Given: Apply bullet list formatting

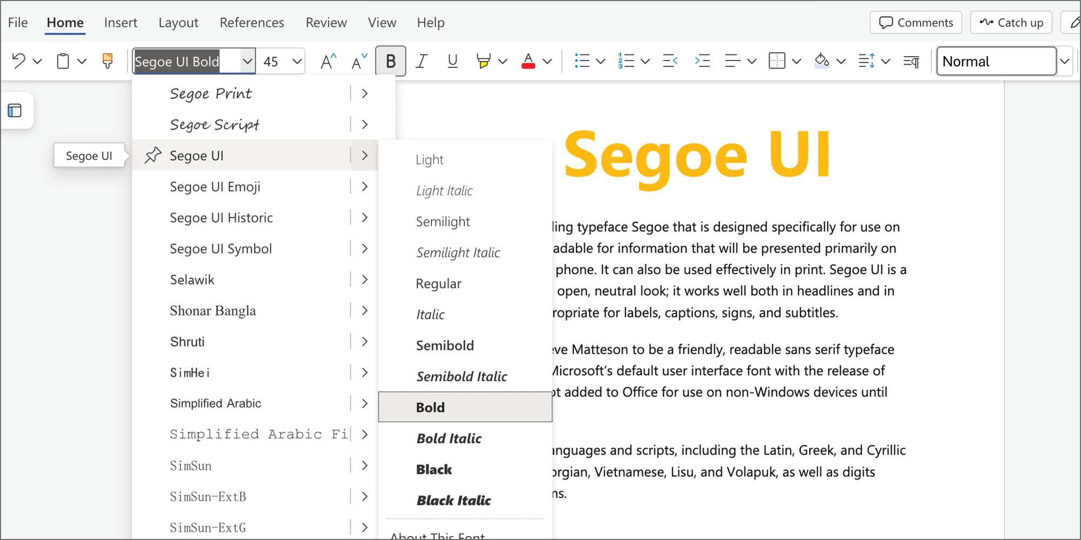Looking at the screenshot, I should click(583, 60).
